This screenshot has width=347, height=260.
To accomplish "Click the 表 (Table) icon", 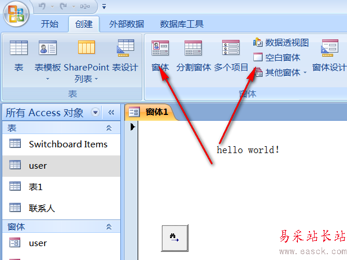I will pyautogui.click(x=19, y=47).
